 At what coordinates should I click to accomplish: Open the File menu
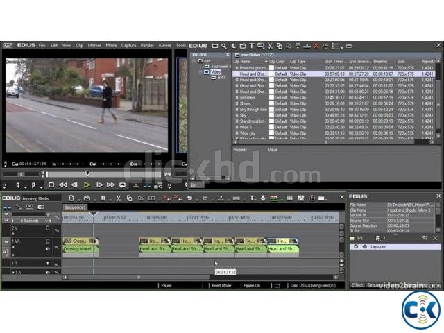[x=42, y=45]
